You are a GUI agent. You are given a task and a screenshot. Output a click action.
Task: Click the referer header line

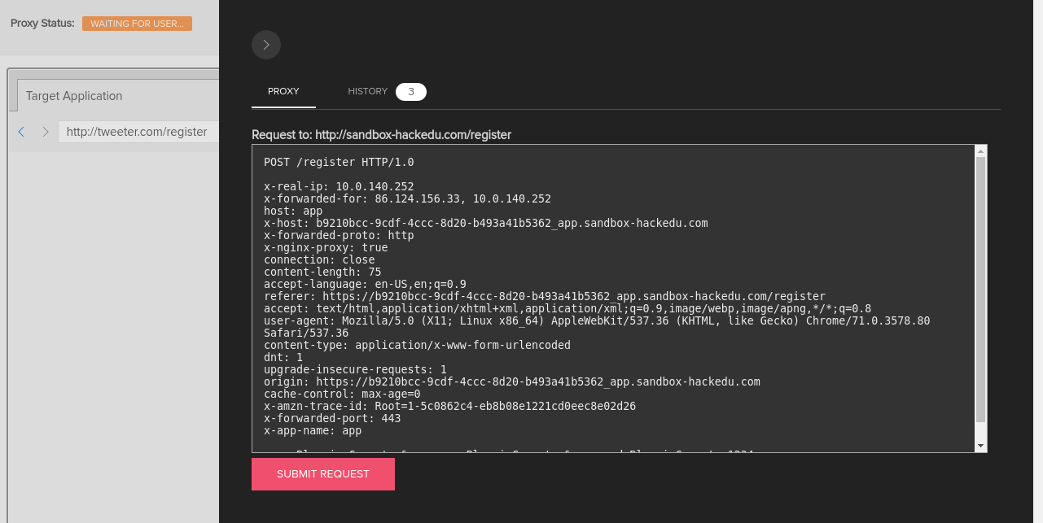pos(545,297)
